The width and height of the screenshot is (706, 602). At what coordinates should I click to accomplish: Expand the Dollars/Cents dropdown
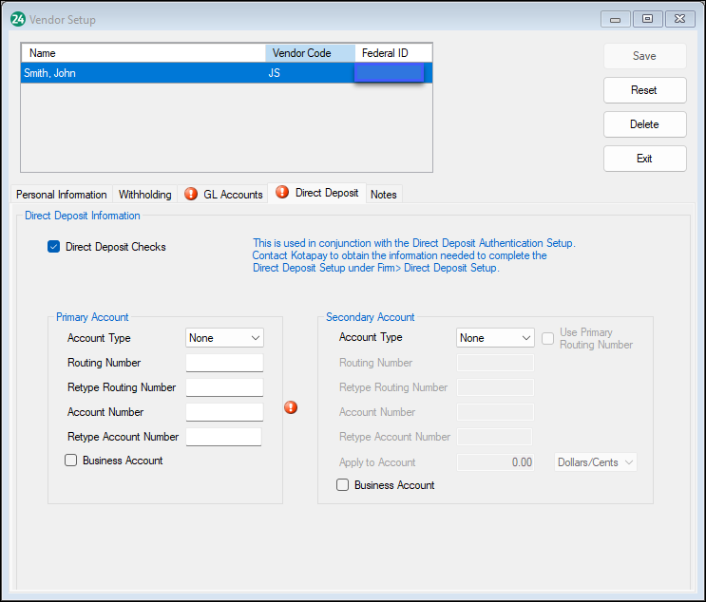click(x=596, y=462)
